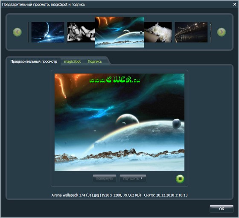This screenshot has height=218, width=239.
Task: Click the green next-image arrow
Action: pos(222,32)
